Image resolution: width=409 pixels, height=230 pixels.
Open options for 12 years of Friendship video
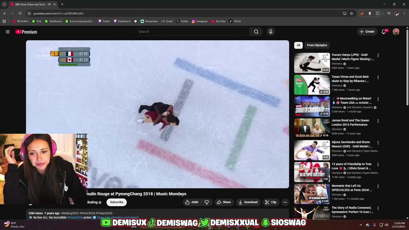(378, 165)
